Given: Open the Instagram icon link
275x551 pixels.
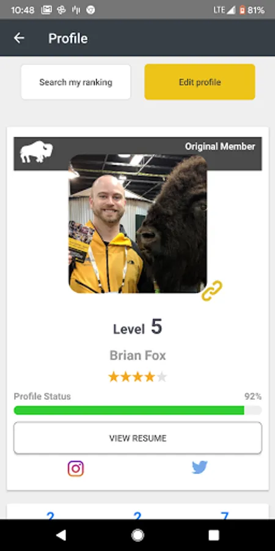Looking at the screenshot, I should pos(76,468).
